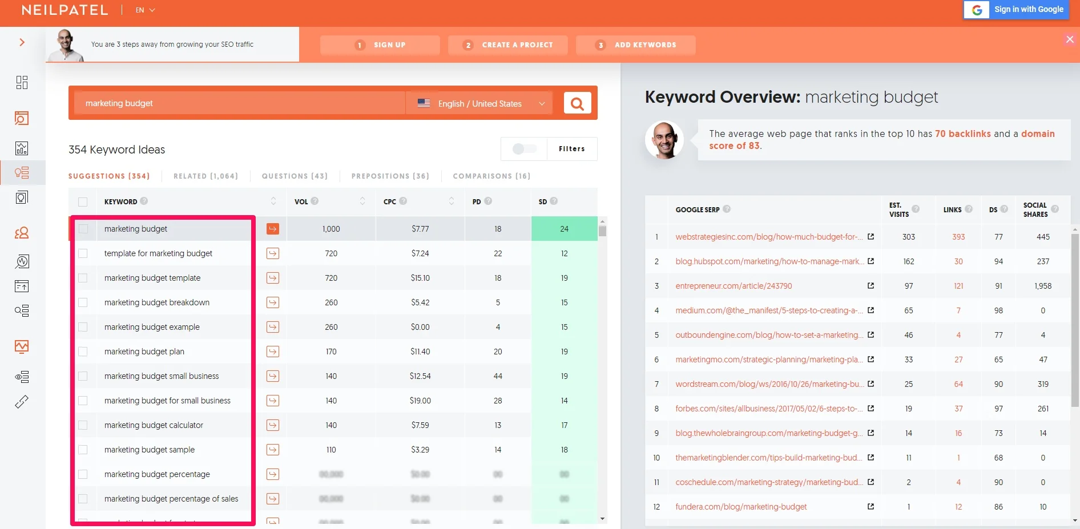Open English / United States location dropdown
1080x529 pixels.
(x=479, y=103)
